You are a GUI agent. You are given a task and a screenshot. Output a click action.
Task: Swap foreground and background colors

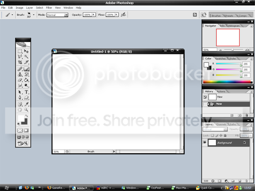[27, 116]
